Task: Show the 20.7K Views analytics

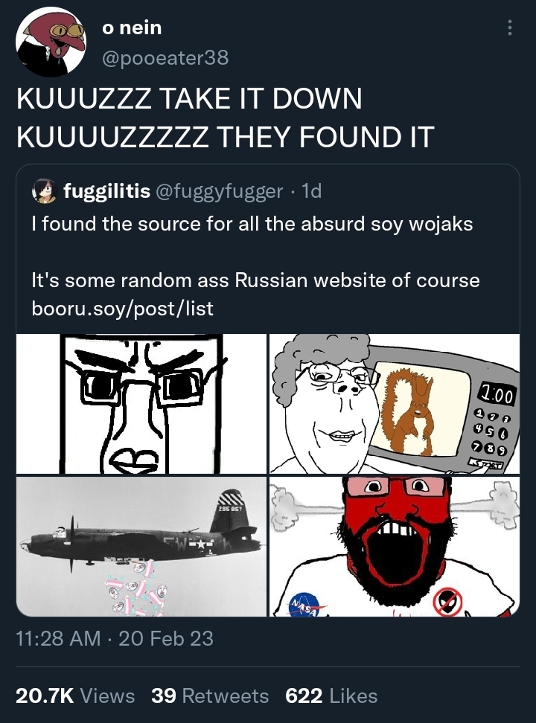Action: pos(75,695)
